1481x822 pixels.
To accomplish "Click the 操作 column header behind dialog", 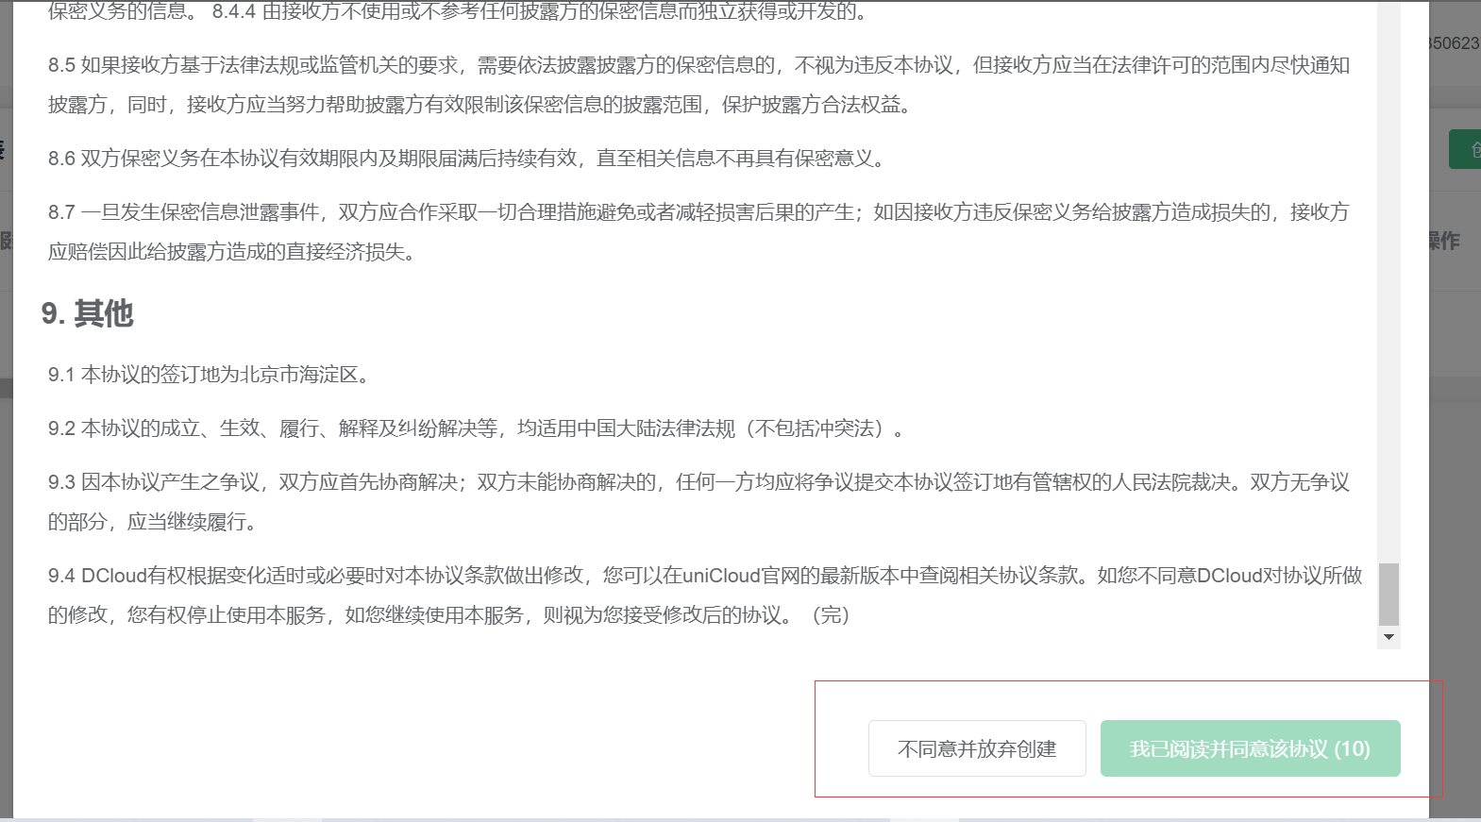I will (1444, 242).
